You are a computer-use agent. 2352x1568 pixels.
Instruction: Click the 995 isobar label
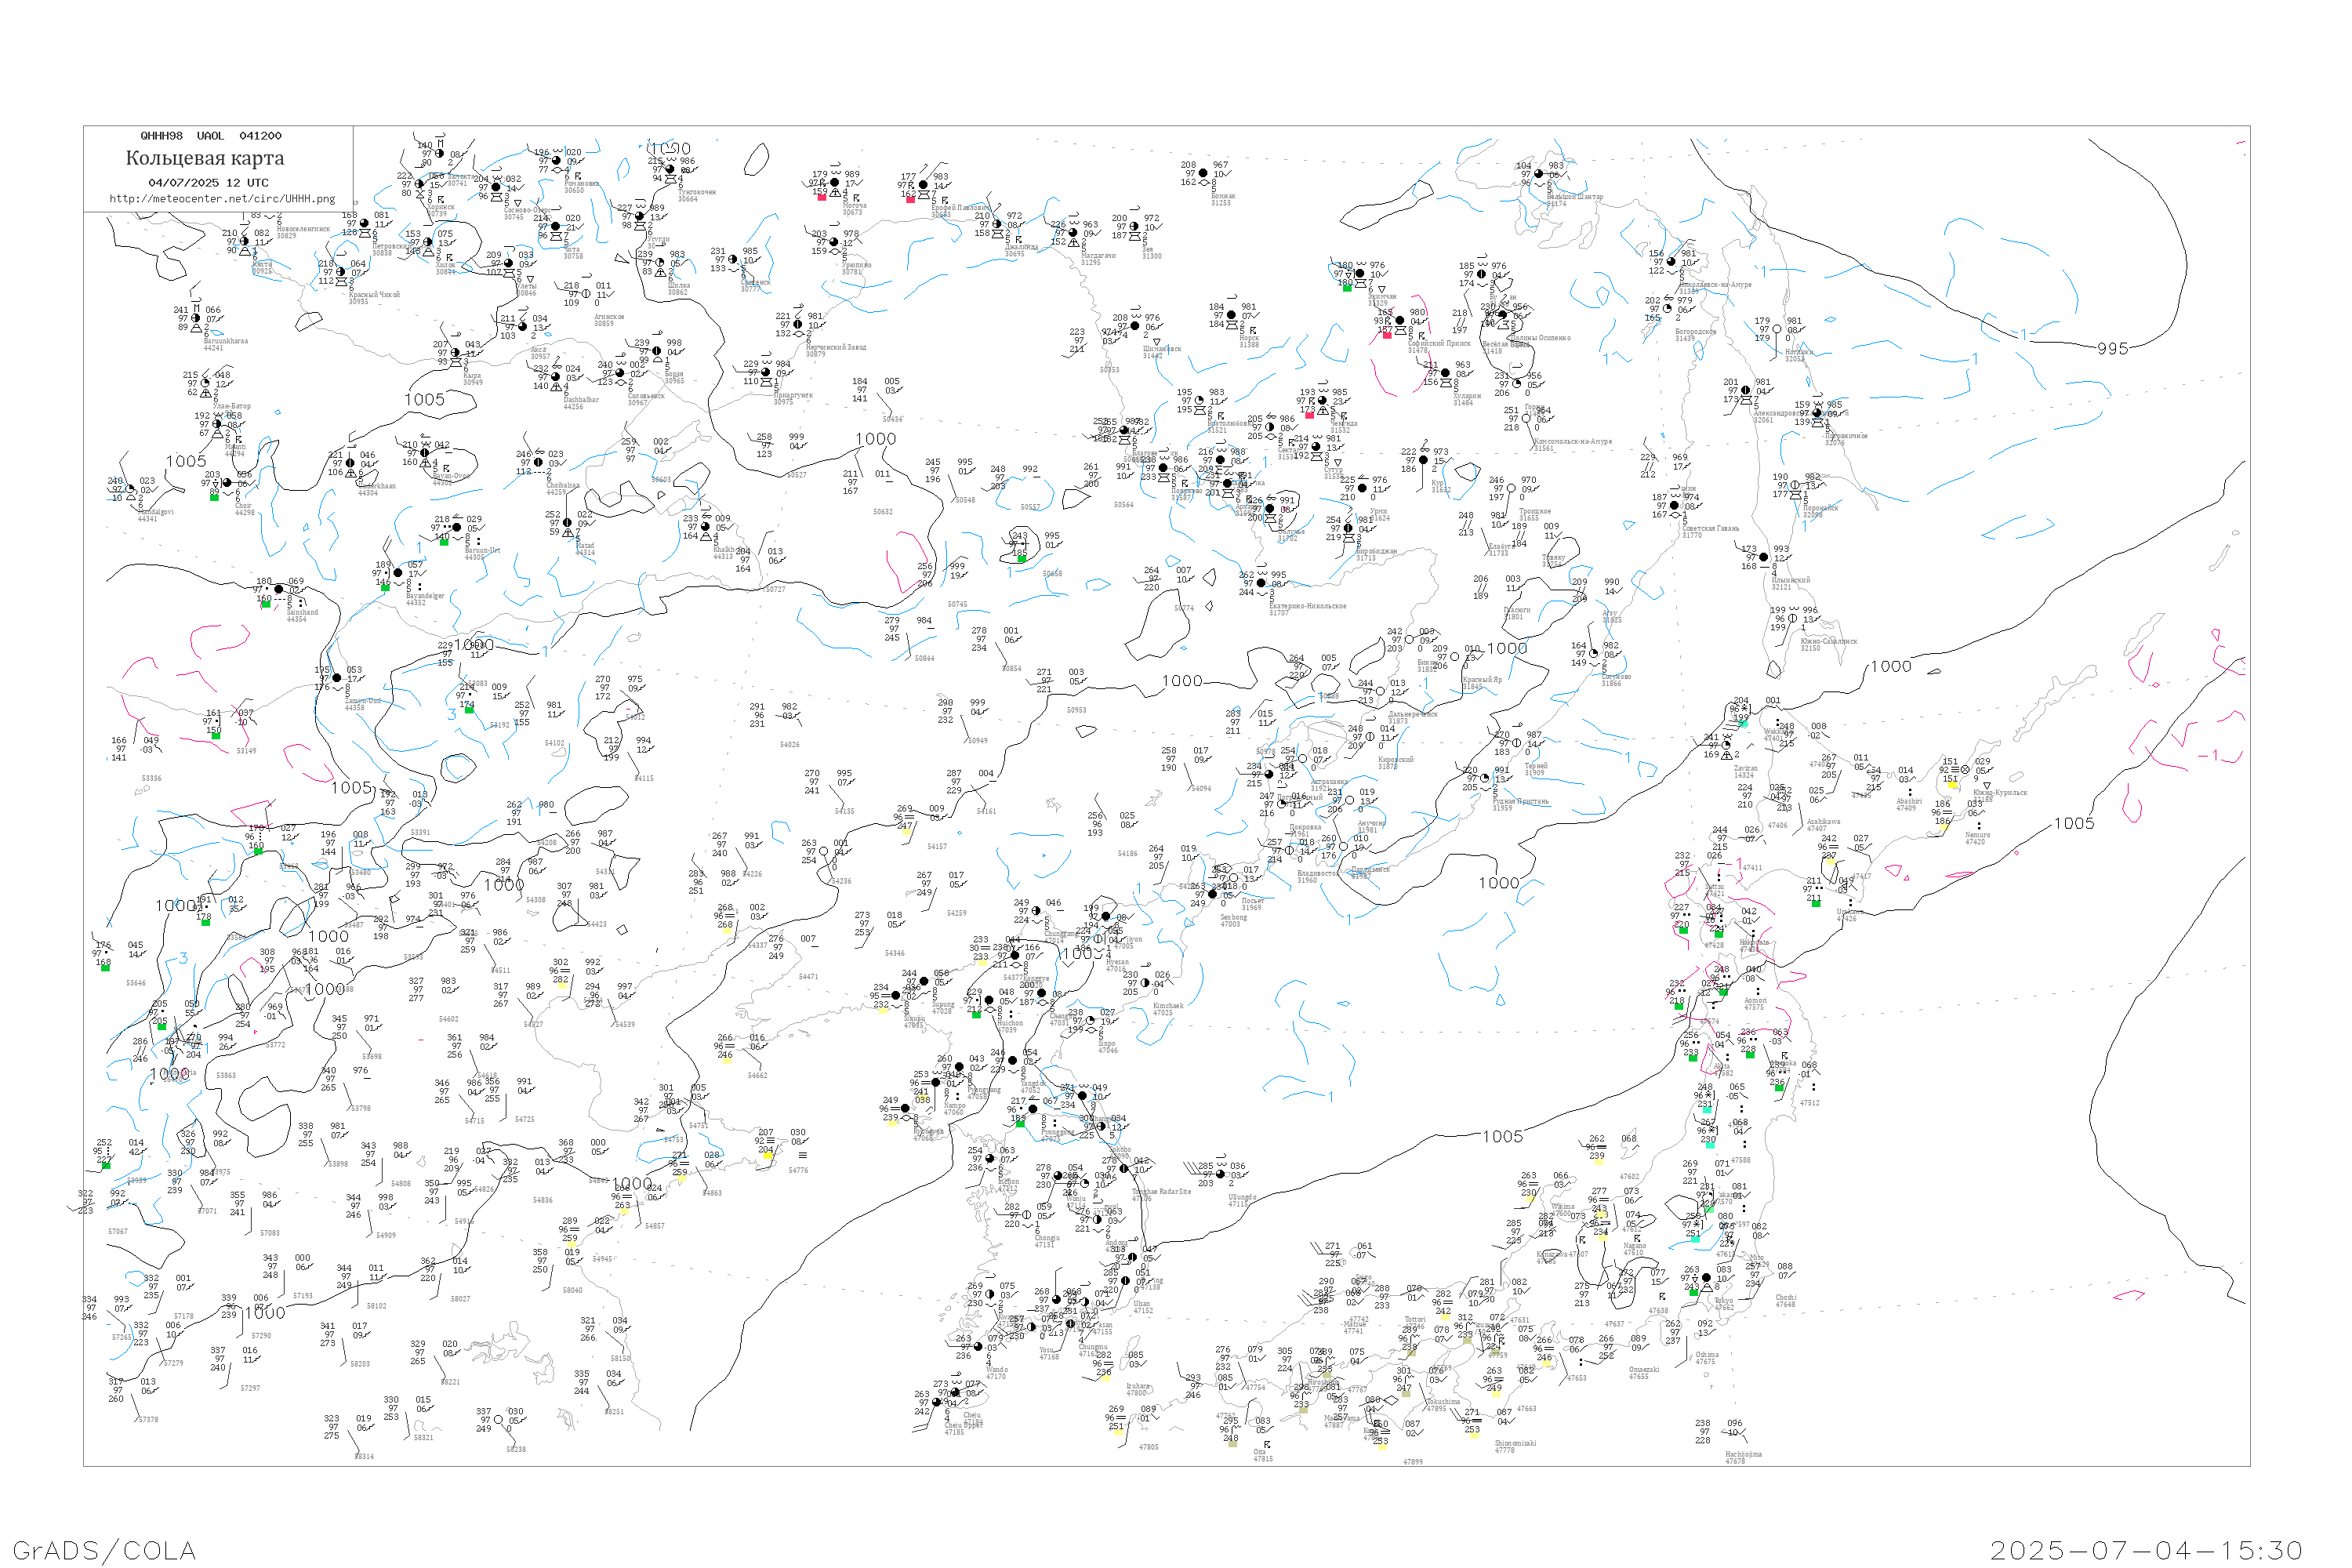[2112, 349]
